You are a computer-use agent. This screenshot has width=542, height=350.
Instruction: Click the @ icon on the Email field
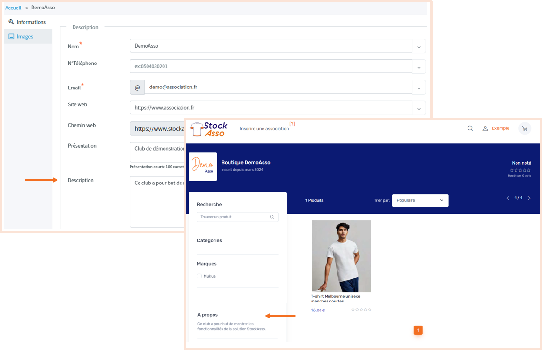click(137, 87)
